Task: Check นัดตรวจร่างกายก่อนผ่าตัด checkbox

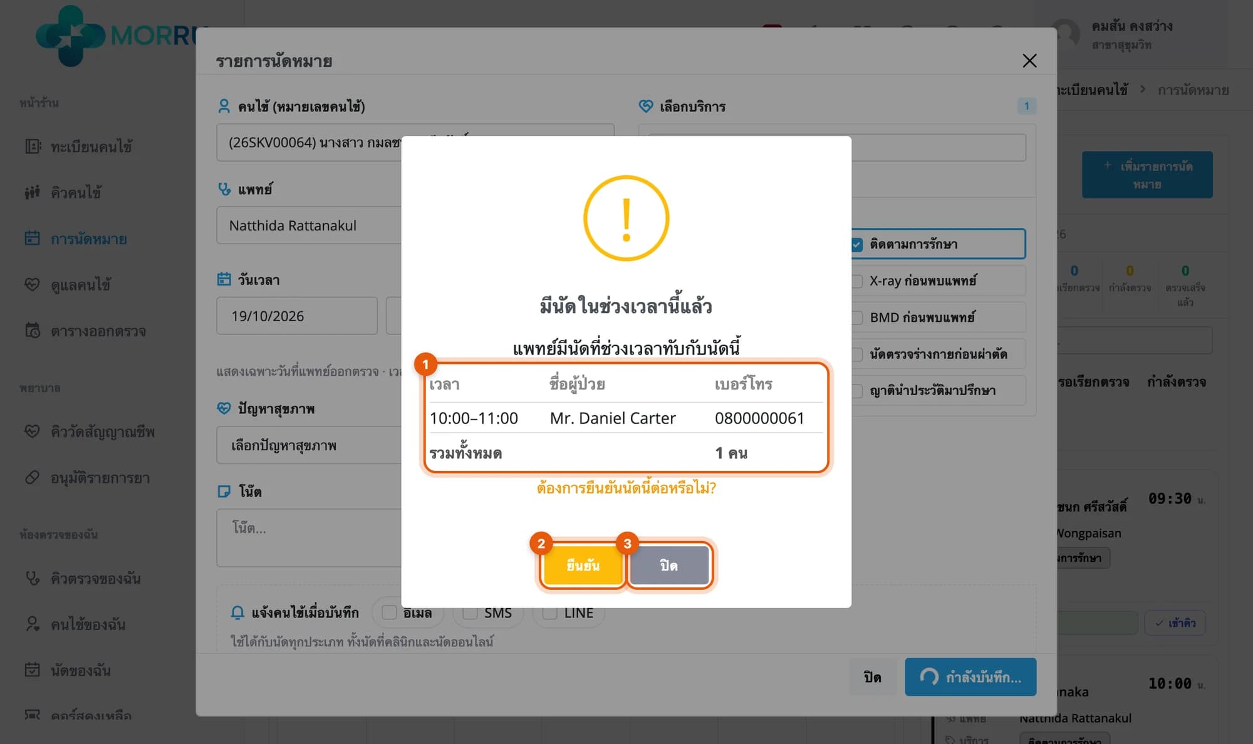Action: [x=857, y=354]
